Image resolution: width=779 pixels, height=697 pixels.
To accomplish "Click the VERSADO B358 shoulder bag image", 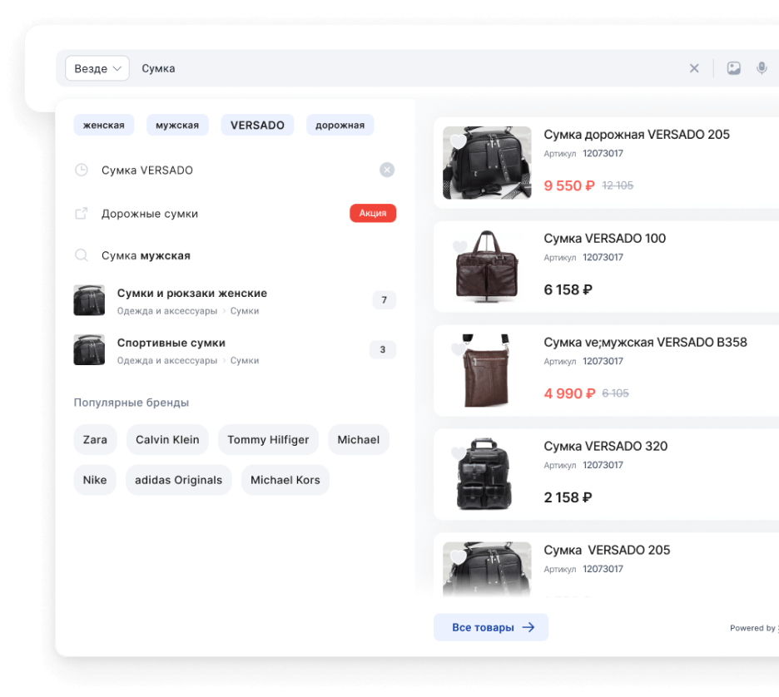I will pyautogui.click(x=487, y=370).
